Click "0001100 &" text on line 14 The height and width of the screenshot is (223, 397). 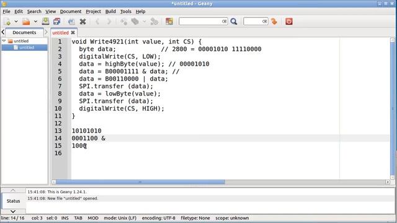pos(88,138)
